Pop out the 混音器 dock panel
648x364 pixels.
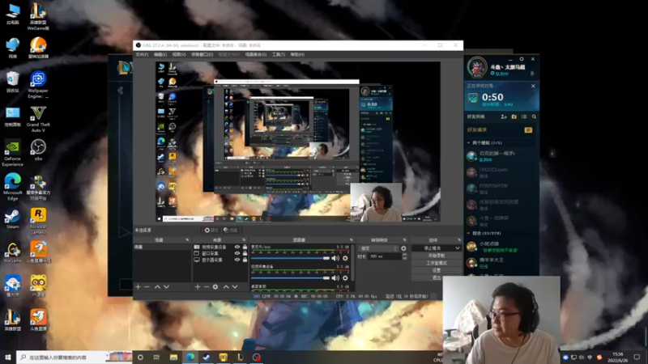352,239
